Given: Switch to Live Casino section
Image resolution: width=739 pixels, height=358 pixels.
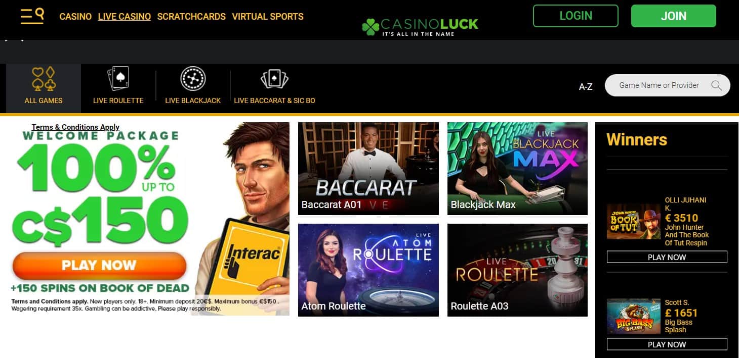Looking at the screenshot, I should pos(125,17).
